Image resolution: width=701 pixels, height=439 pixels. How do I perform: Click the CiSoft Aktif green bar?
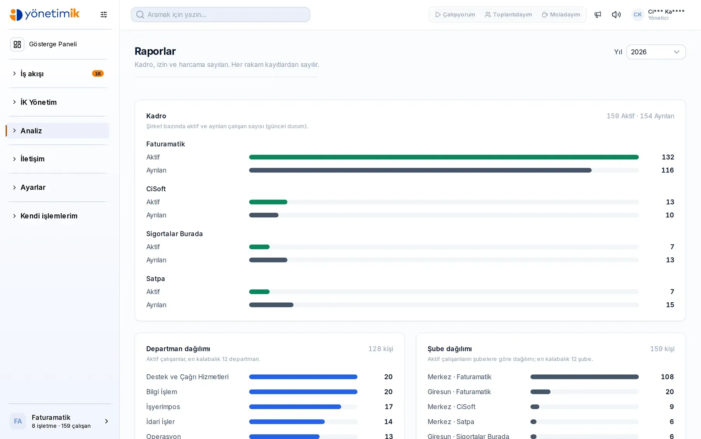click(268, 202)
